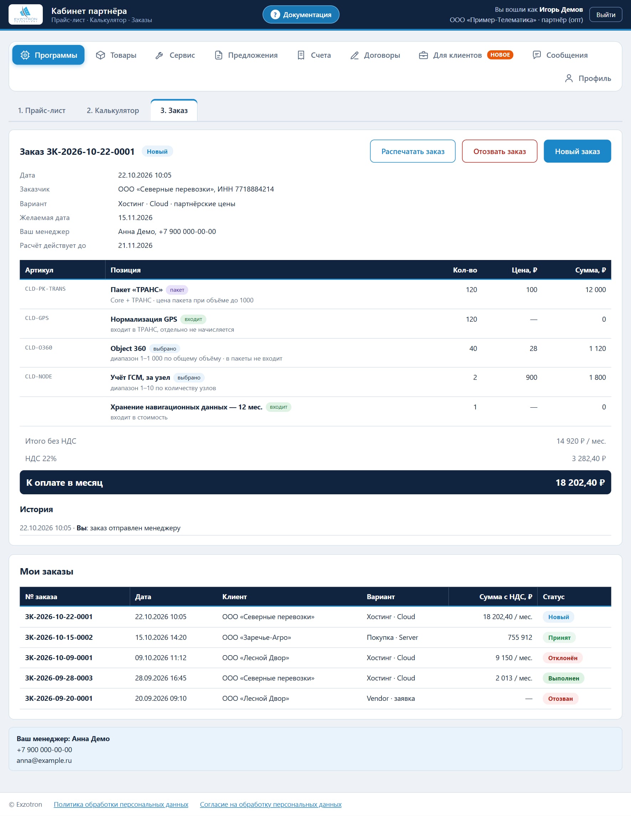Click the Отклонён status badge
631x816 pixels.
(562, 658)
